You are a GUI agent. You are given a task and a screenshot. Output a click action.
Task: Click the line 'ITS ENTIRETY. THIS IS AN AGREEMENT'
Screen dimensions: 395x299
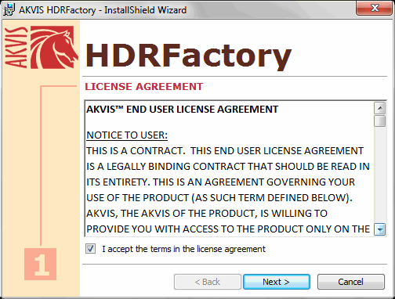coord(220,182)
